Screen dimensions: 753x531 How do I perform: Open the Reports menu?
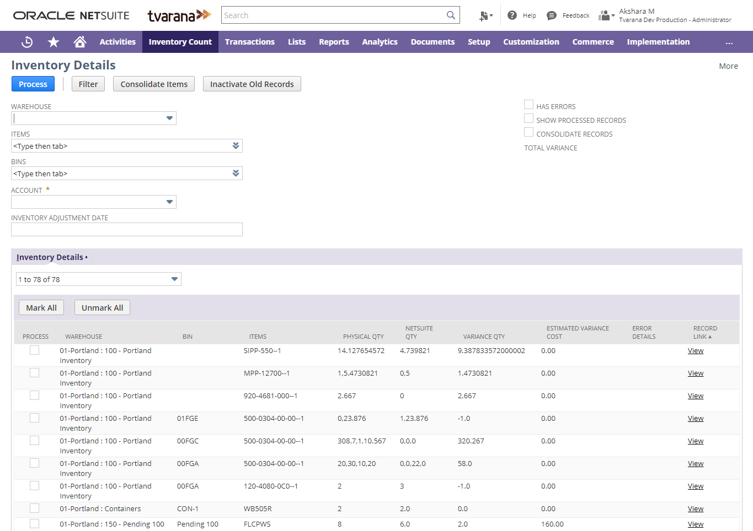[x=334, y=42]
